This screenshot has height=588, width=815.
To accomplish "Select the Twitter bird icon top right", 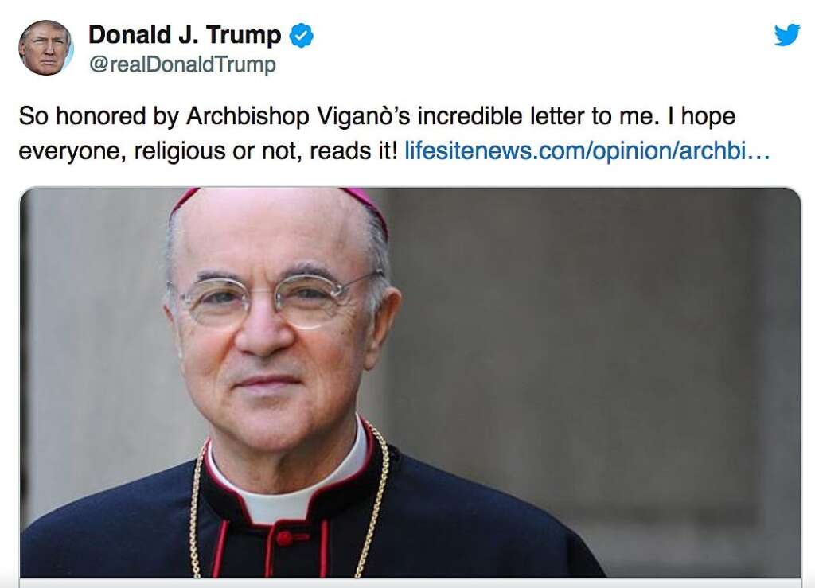I will [x=786, y=35].
